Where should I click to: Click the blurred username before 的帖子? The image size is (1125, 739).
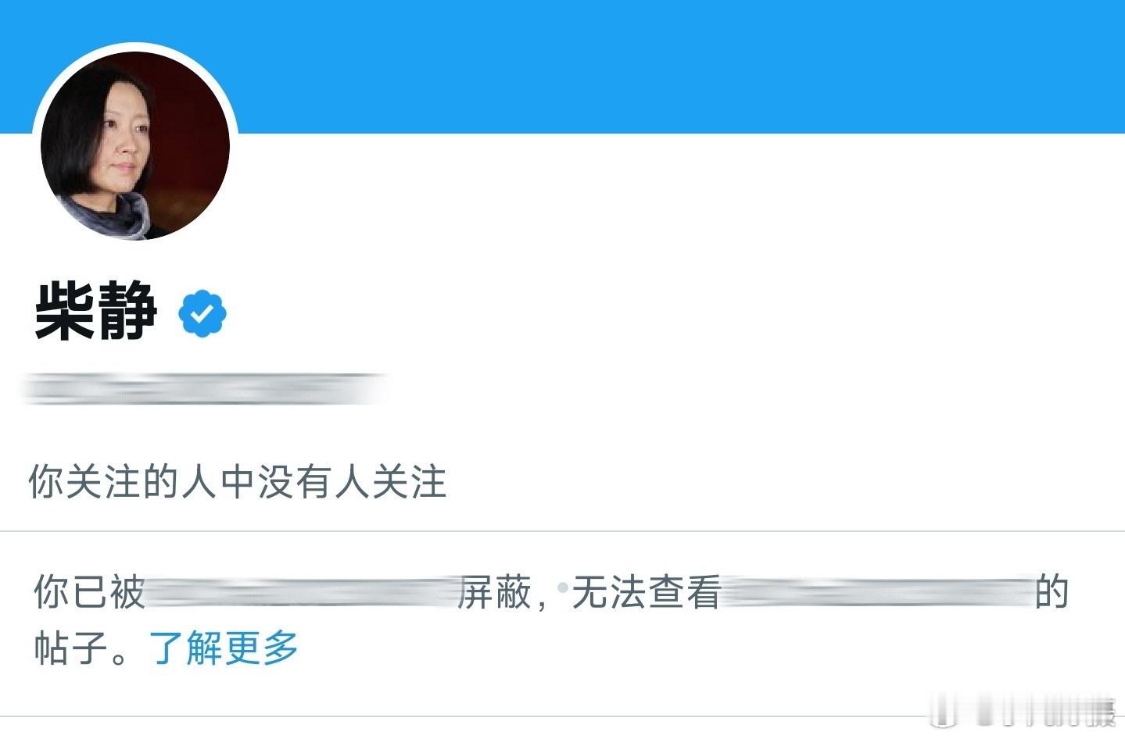coord(877,593)
